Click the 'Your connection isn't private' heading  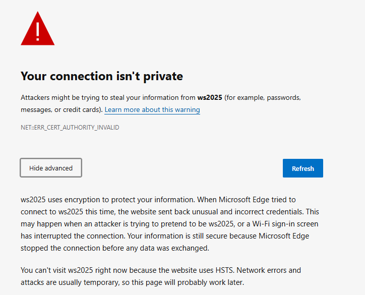[102, 76]
